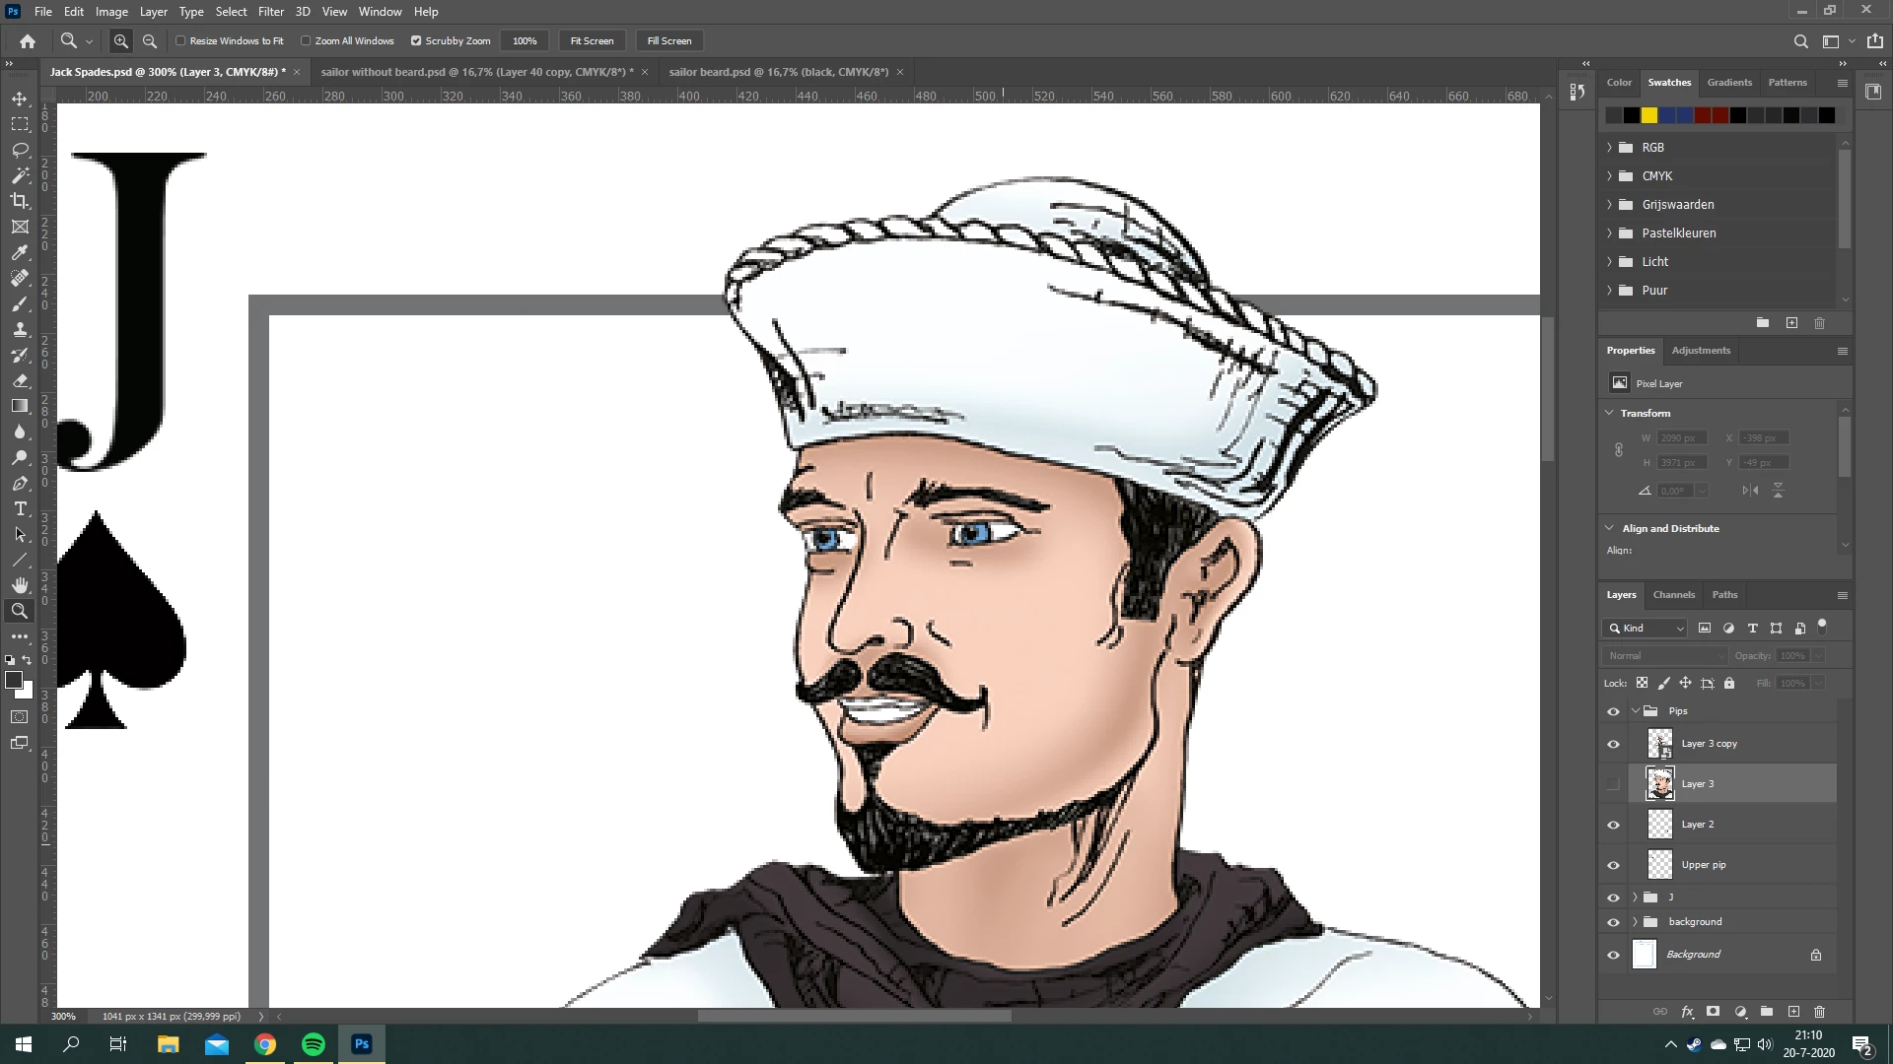The width and height of the screenshot is (1893, 1064).
Task: Select the Hand tool
Action: tap(20, 585)
